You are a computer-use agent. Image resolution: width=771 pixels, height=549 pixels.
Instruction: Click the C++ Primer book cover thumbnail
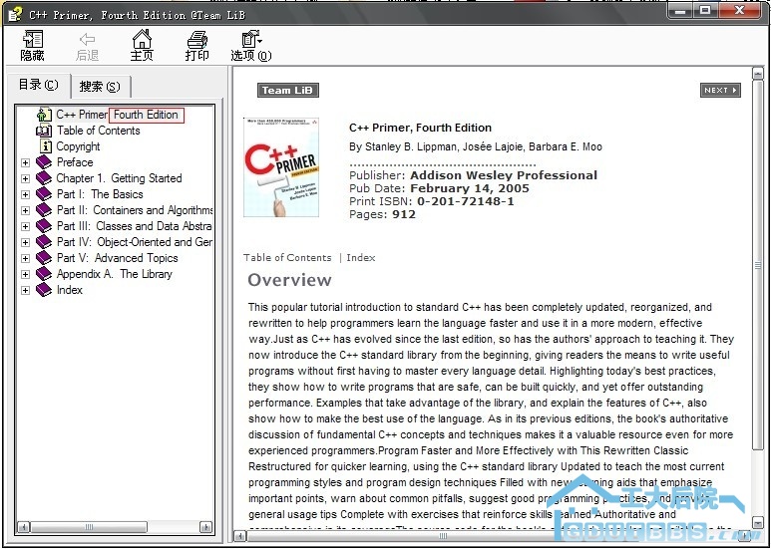281,167
